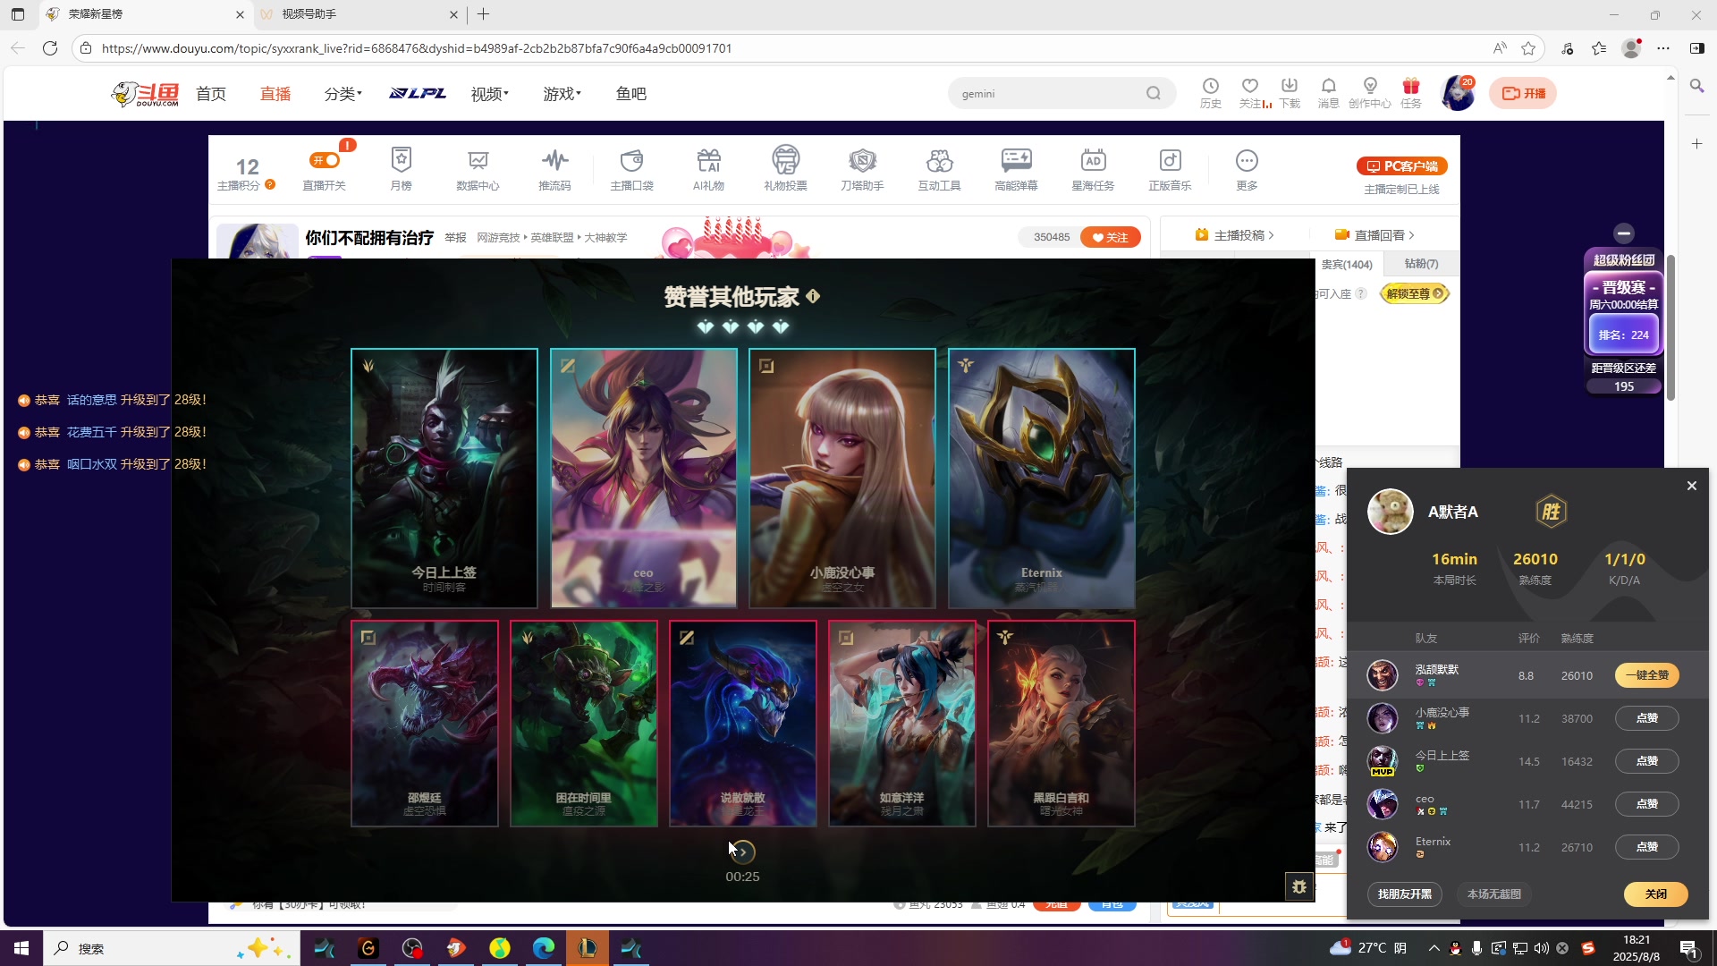
Task: Open the 正版音乐 music icon
Action: click(1170, 169)
